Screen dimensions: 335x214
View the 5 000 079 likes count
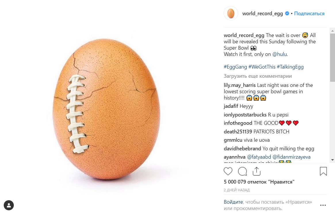(x=259, y=182)
